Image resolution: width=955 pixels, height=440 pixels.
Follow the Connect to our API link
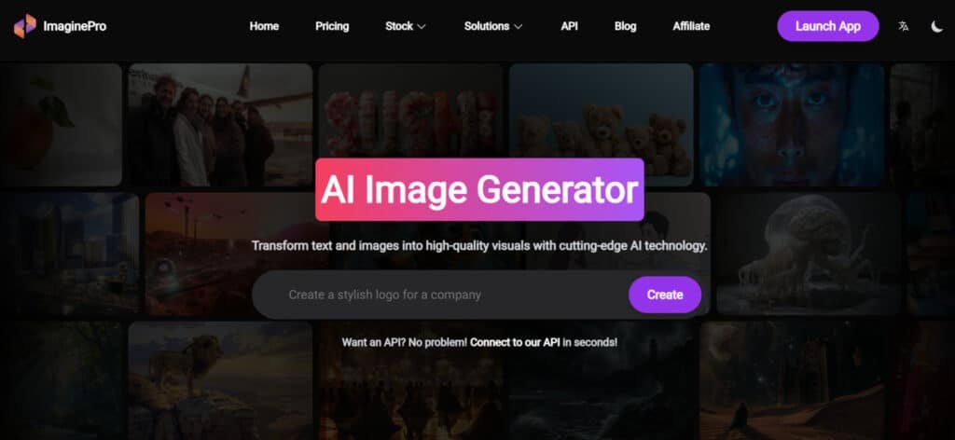[515, 342]
